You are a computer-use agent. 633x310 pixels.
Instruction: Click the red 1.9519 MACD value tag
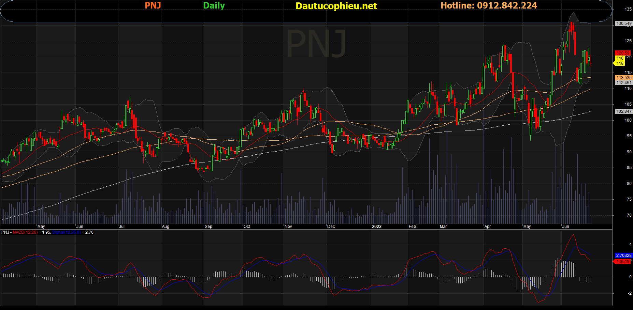pyautogui.click(x=623, y=262)
